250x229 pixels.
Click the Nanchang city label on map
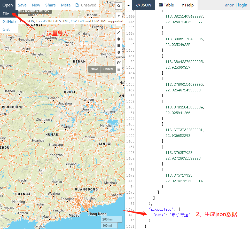tap(108, 125)
